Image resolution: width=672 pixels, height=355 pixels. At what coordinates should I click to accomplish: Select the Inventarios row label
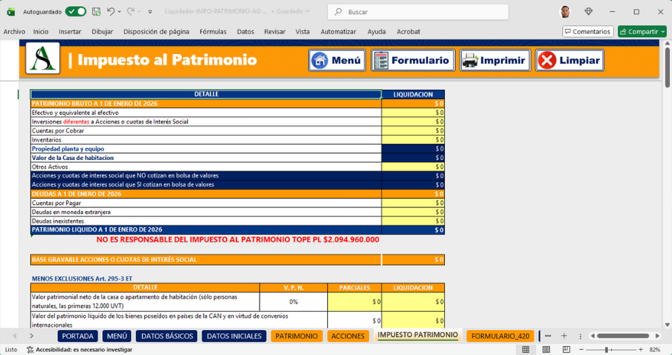click(x=46, y=140)
